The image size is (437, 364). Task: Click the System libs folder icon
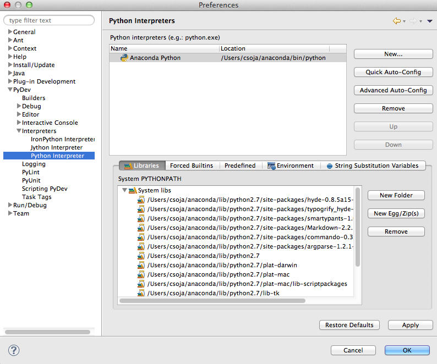click(133, 190)
